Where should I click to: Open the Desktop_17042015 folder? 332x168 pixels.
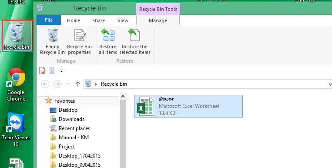coord(80,156)
